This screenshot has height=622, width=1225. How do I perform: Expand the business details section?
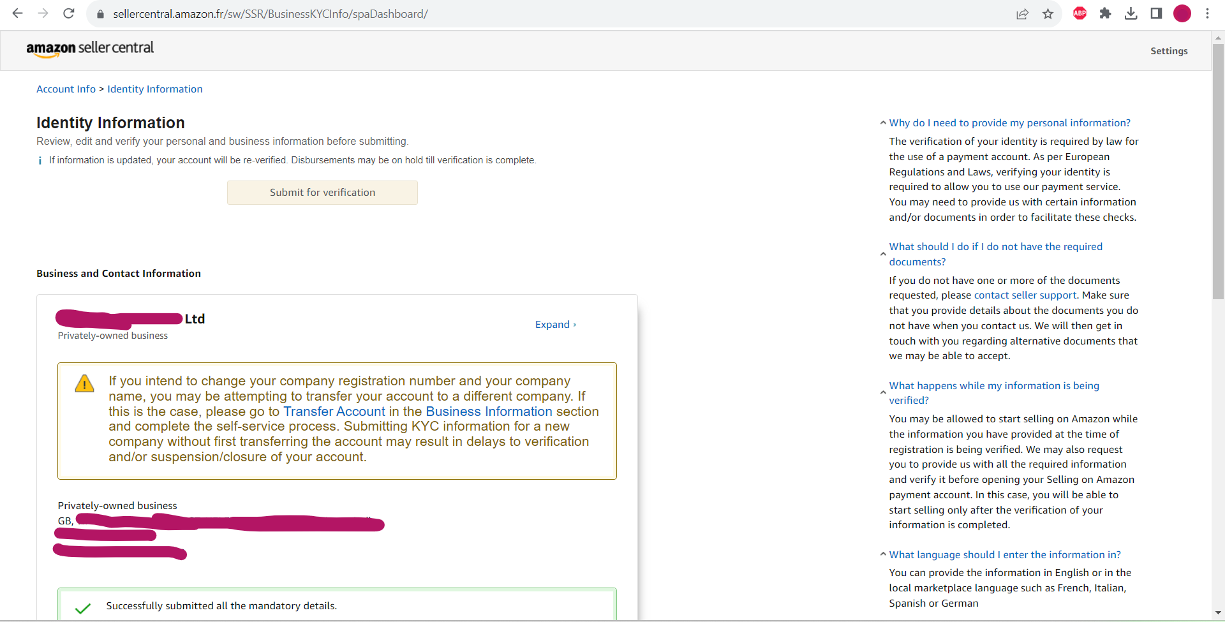pos(556,325)
